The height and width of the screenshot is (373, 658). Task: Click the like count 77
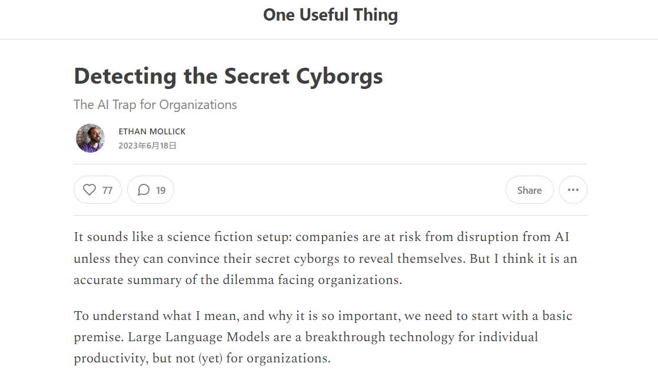(x=108, y=190)
